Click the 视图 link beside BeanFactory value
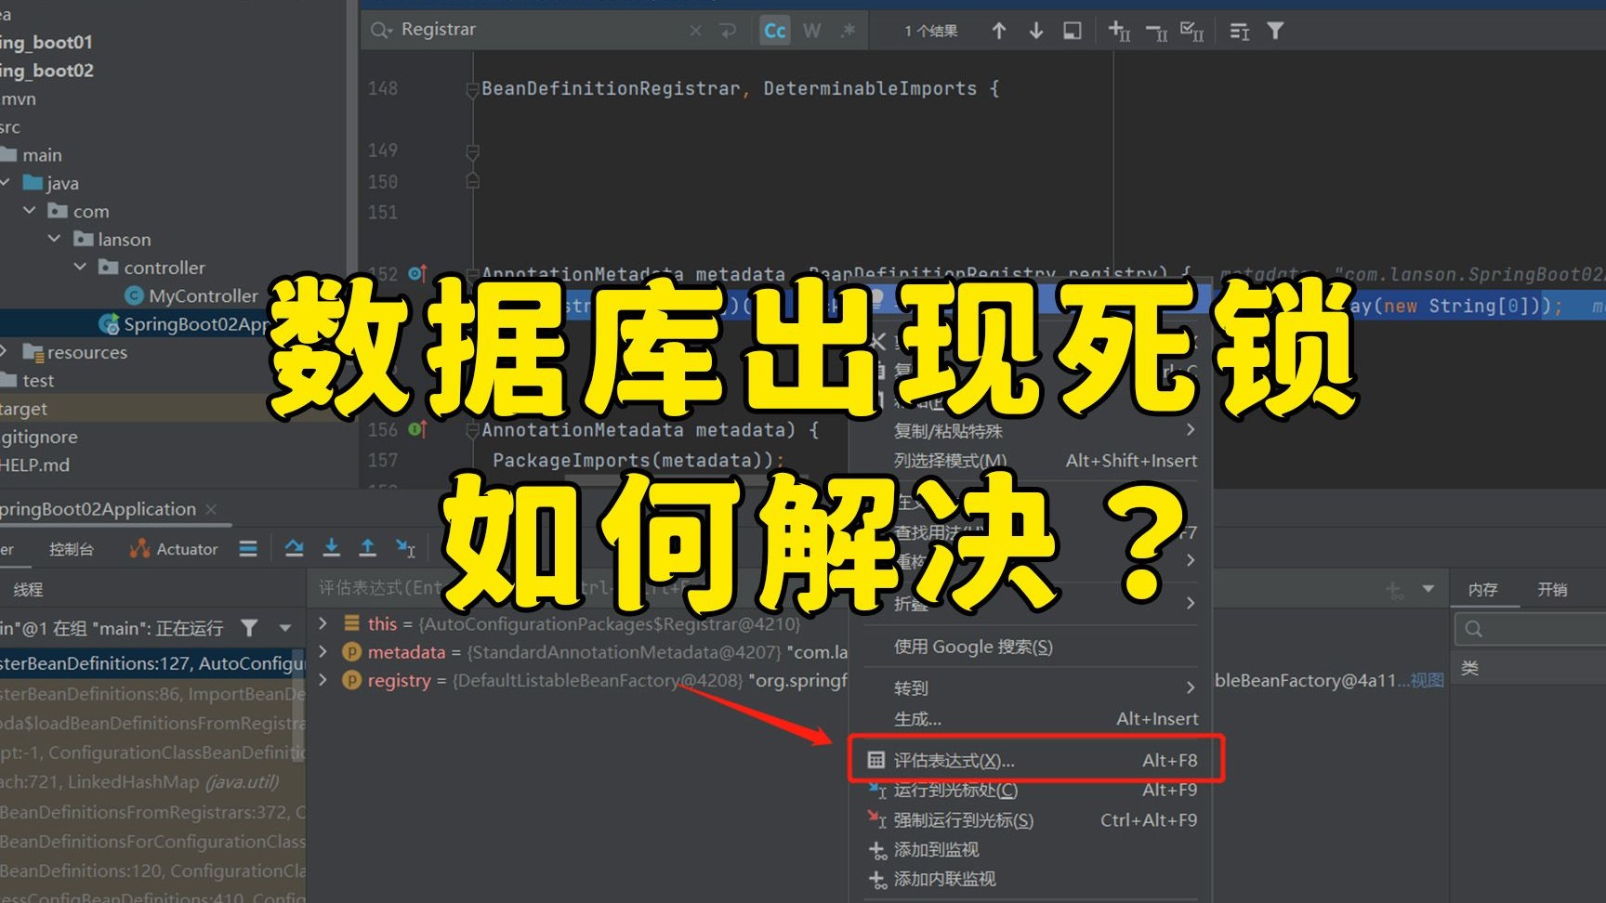This screenshot has width=1606, height=903. [x=1427, y=680]
